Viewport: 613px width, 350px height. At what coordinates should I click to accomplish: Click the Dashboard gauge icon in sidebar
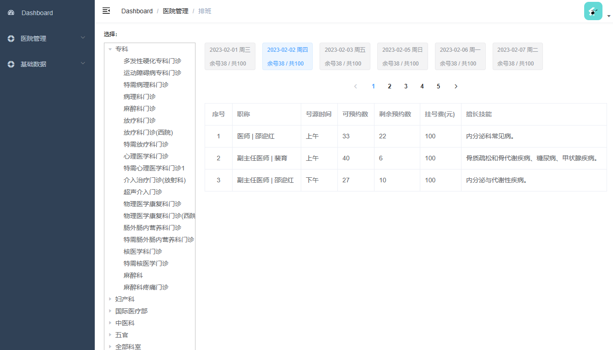click(x=11, y=13)
